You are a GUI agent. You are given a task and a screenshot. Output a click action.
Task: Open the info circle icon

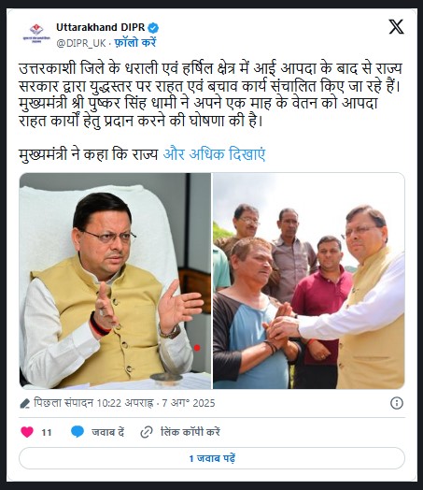pos(397,403)
